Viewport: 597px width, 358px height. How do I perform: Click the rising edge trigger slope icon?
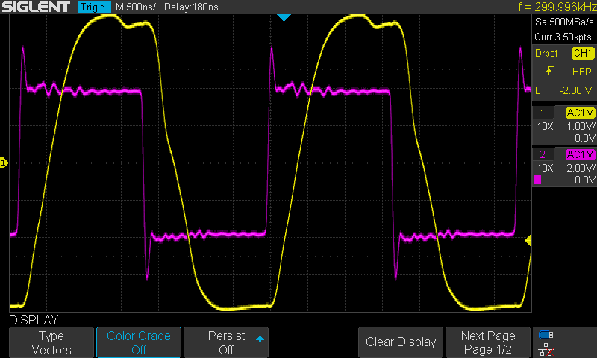click(548, 71)
